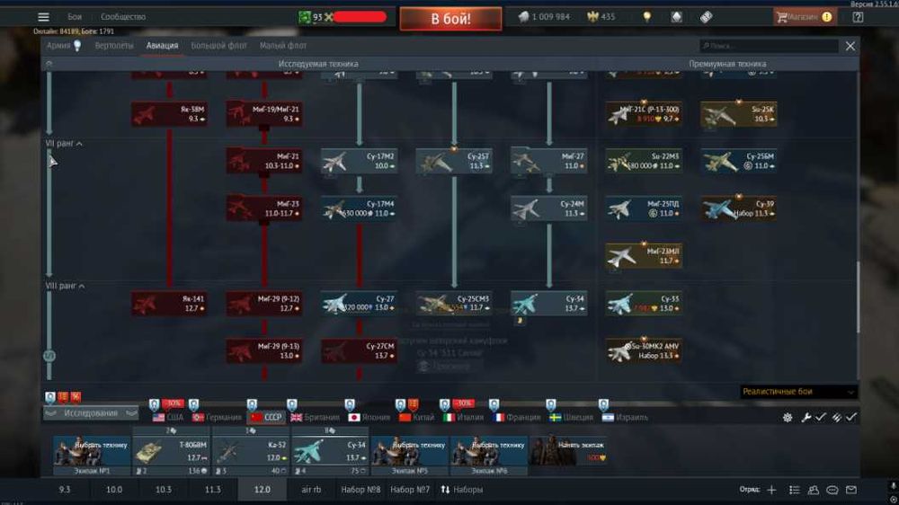Open the Бои menu
Viewport: 899px width, 505px height.
pyautogui.click(x=75, y=16)
